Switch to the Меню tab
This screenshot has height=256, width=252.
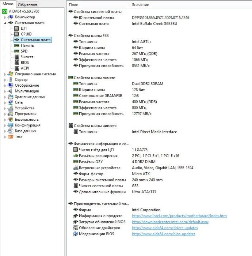pos(8,4)
